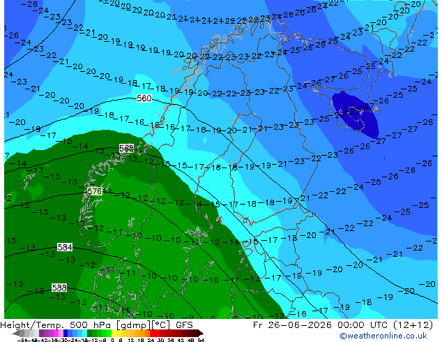Click the GFS model label
This screenshot has width=442, height=342.
[x=184, y=325]
